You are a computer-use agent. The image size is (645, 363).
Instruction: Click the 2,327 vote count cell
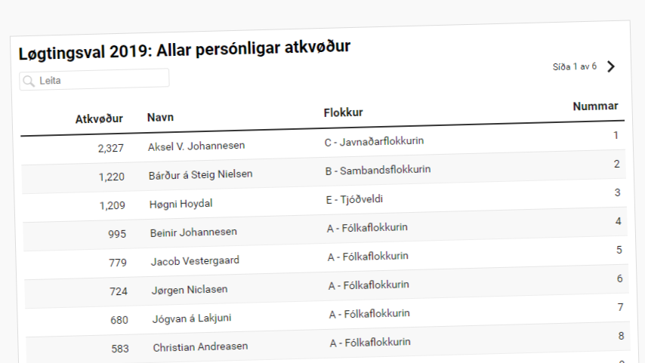tap(110, 147)
